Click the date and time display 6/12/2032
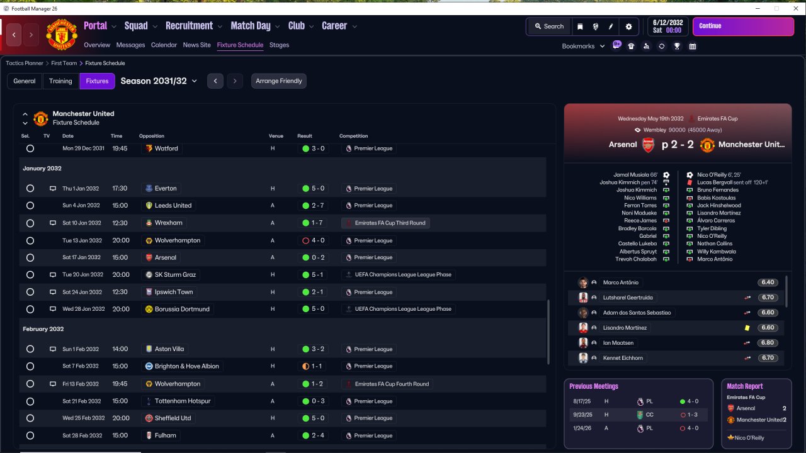This screenshot has width=806, height=453. [668, 26]
